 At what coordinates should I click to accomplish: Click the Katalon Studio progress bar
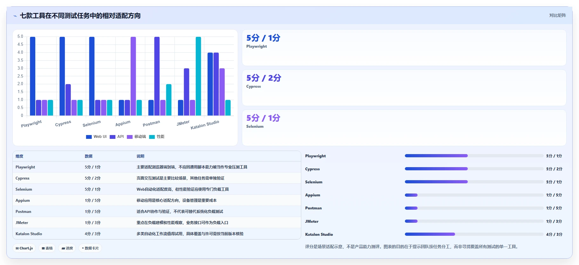pyautogui.click(x=474, y=234)
